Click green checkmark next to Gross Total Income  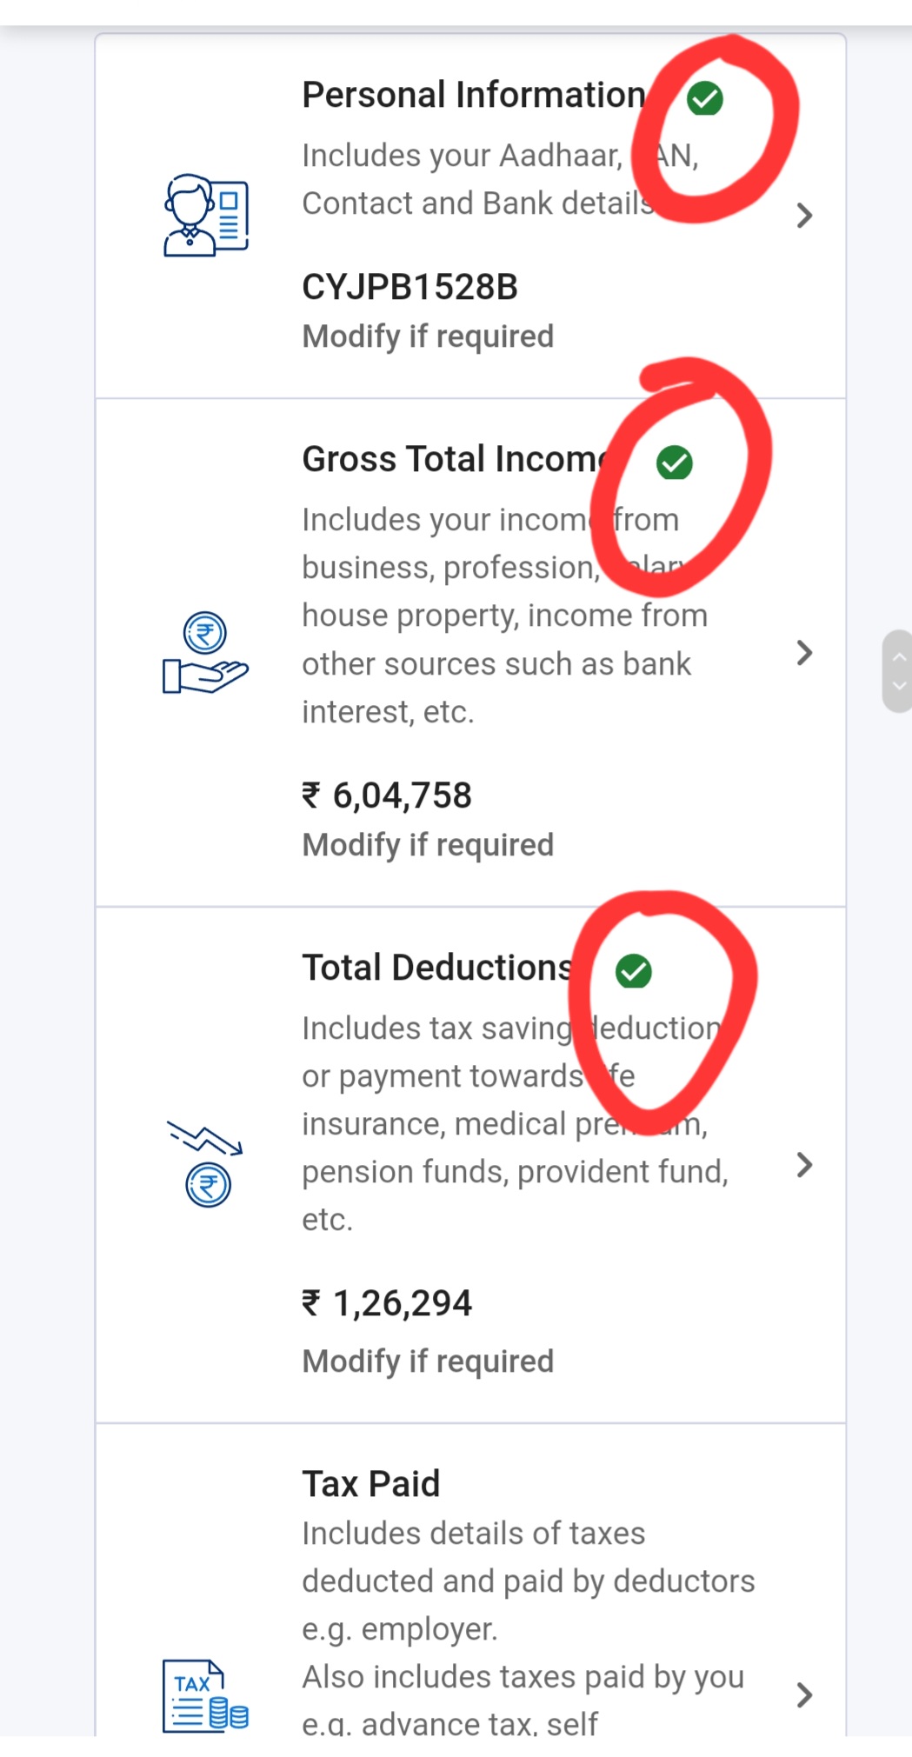674,463
